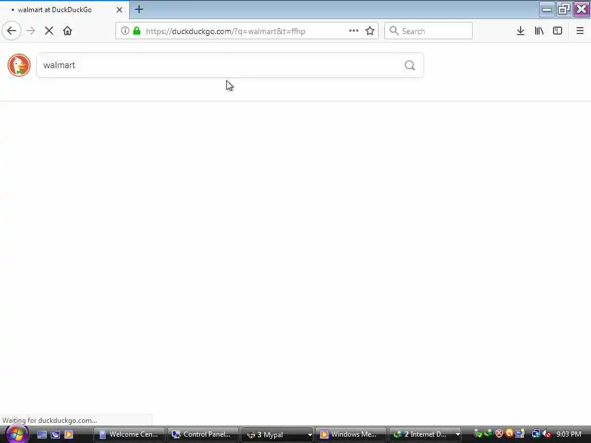
Task: Bookmark this page with the star
Action: pyautogui.click(x=370, y=31)
